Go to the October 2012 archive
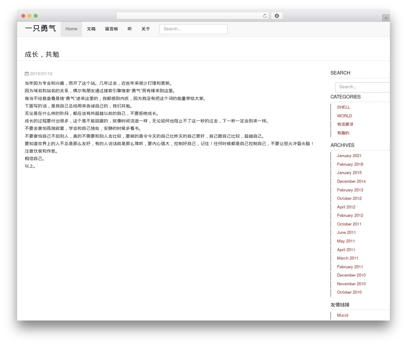 pyautogui.click(x=349, y=198)
